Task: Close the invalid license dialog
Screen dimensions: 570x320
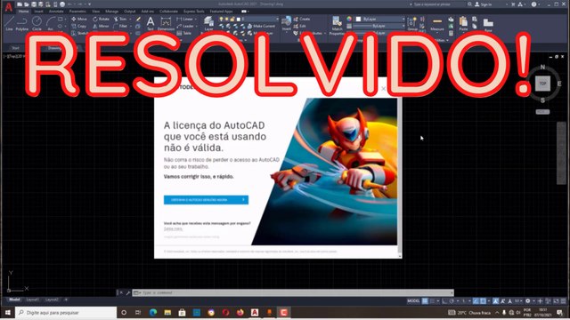Action: coord(384,88)
